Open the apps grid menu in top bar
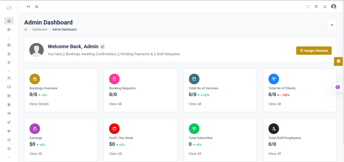The height and width of the screenshot is (162, 344). [316, 7]
